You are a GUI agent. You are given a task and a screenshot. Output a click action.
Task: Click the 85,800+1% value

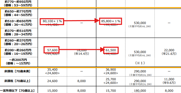tap(111, 21)
